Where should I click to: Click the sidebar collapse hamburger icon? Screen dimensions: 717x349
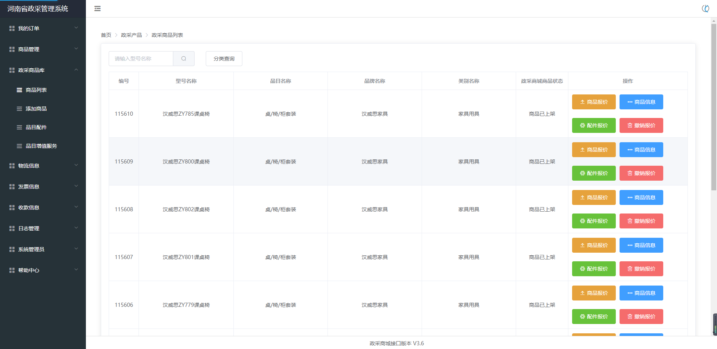point(97,9)
